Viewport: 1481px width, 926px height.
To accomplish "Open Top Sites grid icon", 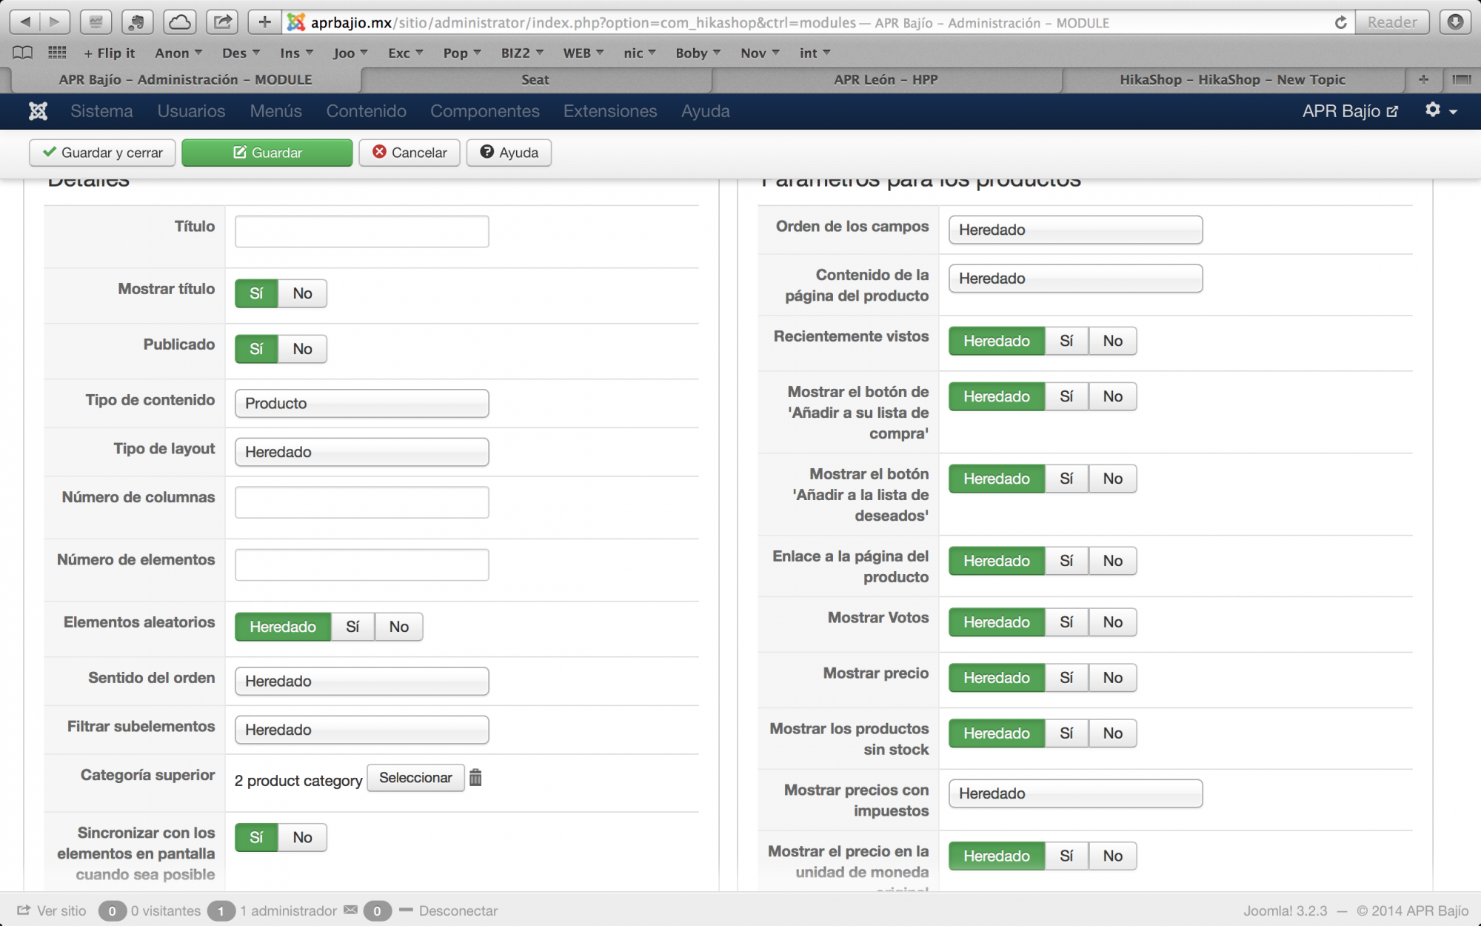I will [57, 53].
